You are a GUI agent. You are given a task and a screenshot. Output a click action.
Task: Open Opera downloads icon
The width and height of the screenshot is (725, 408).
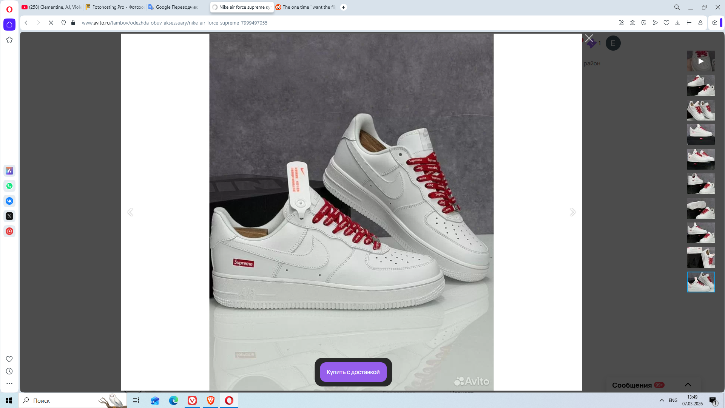pos(678,23)
